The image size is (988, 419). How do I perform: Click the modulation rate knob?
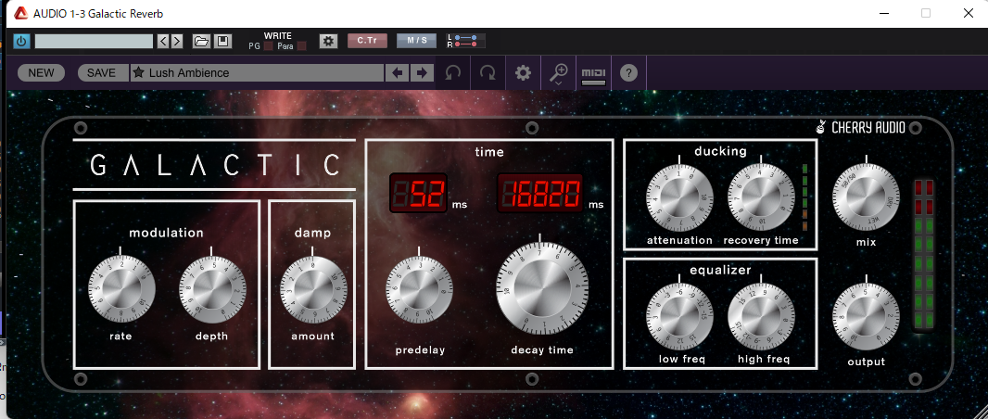(x=121, y=289)
